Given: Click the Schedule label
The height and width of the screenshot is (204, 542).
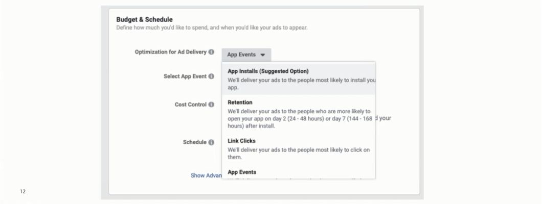Looking at the screenshot, I should point(195,142).
